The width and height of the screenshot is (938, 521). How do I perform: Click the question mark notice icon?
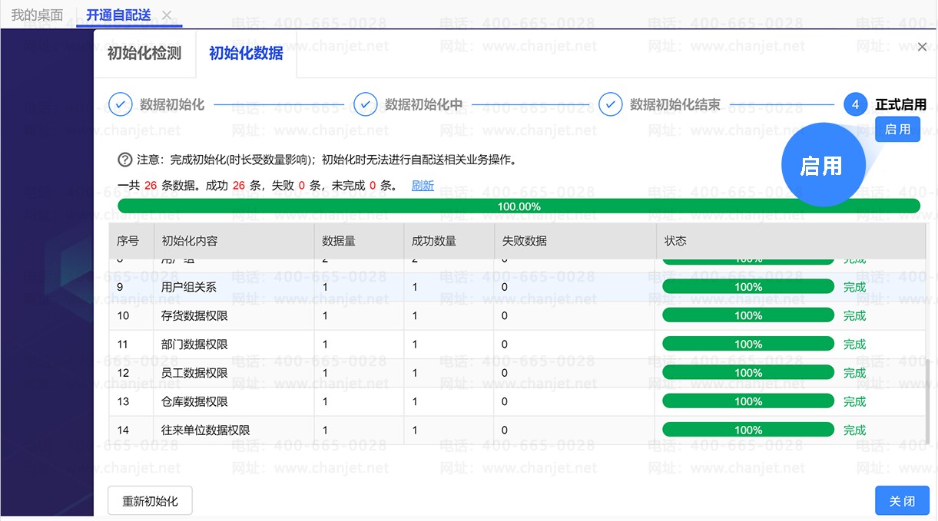[x=124, y=160]
